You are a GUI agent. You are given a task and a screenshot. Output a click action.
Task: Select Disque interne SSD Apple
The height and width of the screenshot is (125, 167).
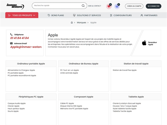pos(71,106)
